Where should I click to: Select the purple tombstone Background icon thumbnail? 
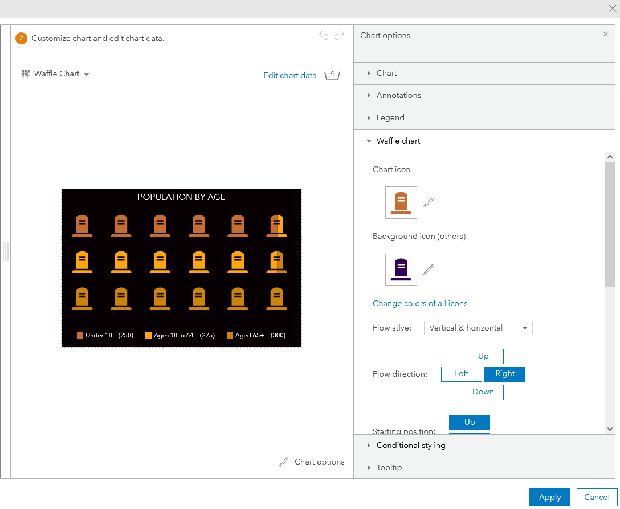[x=401, y=270]
